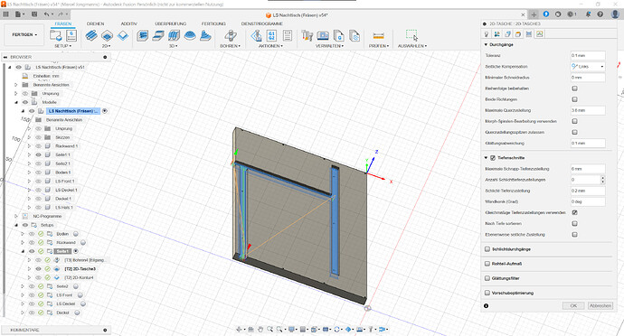
Task: Click the pan hand icon in the navigation bar
Action: point(260,330)
